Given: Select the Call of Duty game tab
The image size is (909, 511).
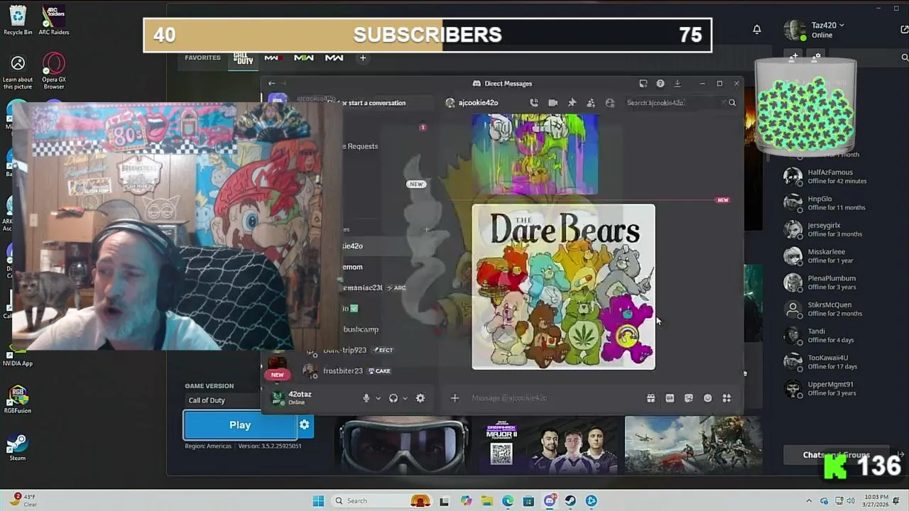Looking at the screenshot, I should coord(243,58).
